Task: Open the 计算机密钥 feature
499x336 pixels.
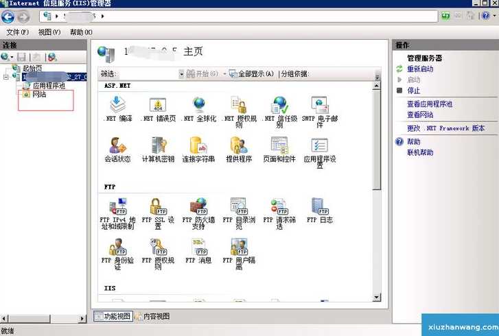Action: click(158, 149)
